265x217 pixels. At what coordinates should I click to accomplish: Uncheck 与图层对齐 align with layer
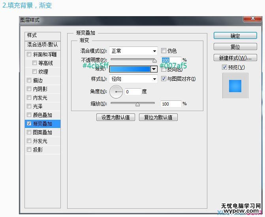[164, 78]
